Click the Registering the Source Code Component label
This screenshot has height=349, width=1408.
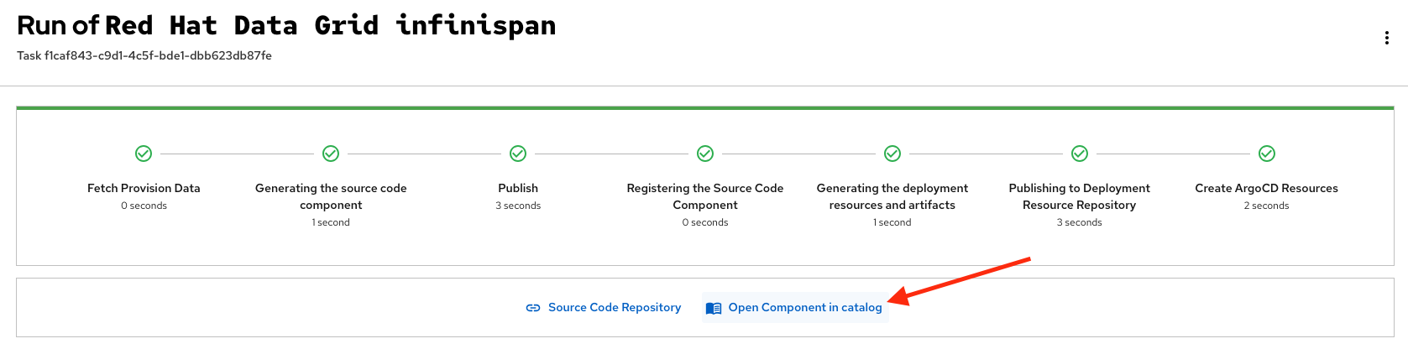click(705, 196)
